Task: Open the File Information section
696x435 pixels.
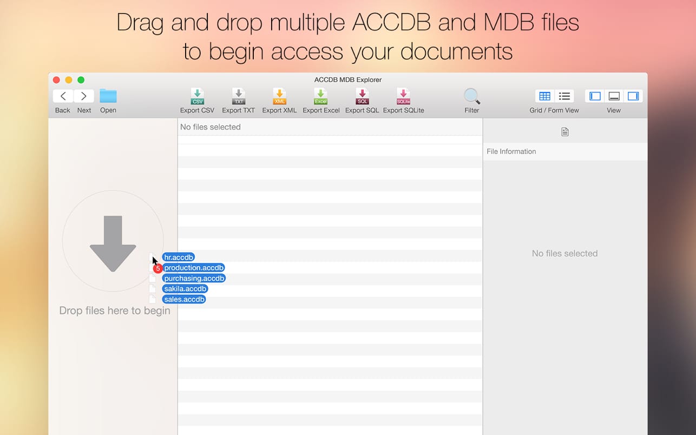Action: pyautogui.click(x=511, y=151)
